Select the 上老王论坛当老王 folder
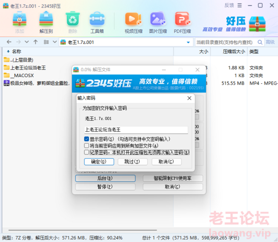Screen dimensions: 278x242 25,68
